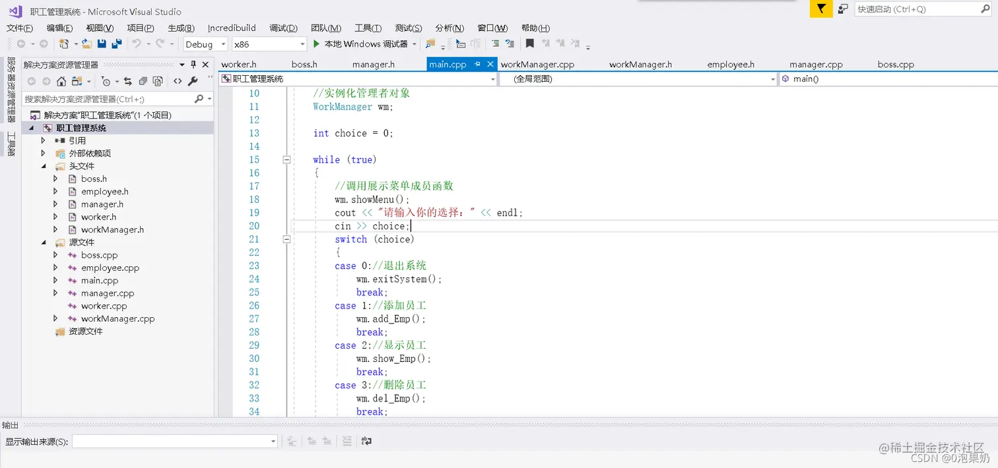Close the Solution Explorer panel
Viewport: 998px width, 468px height.
pyautogui.click(x=205, y=65)
